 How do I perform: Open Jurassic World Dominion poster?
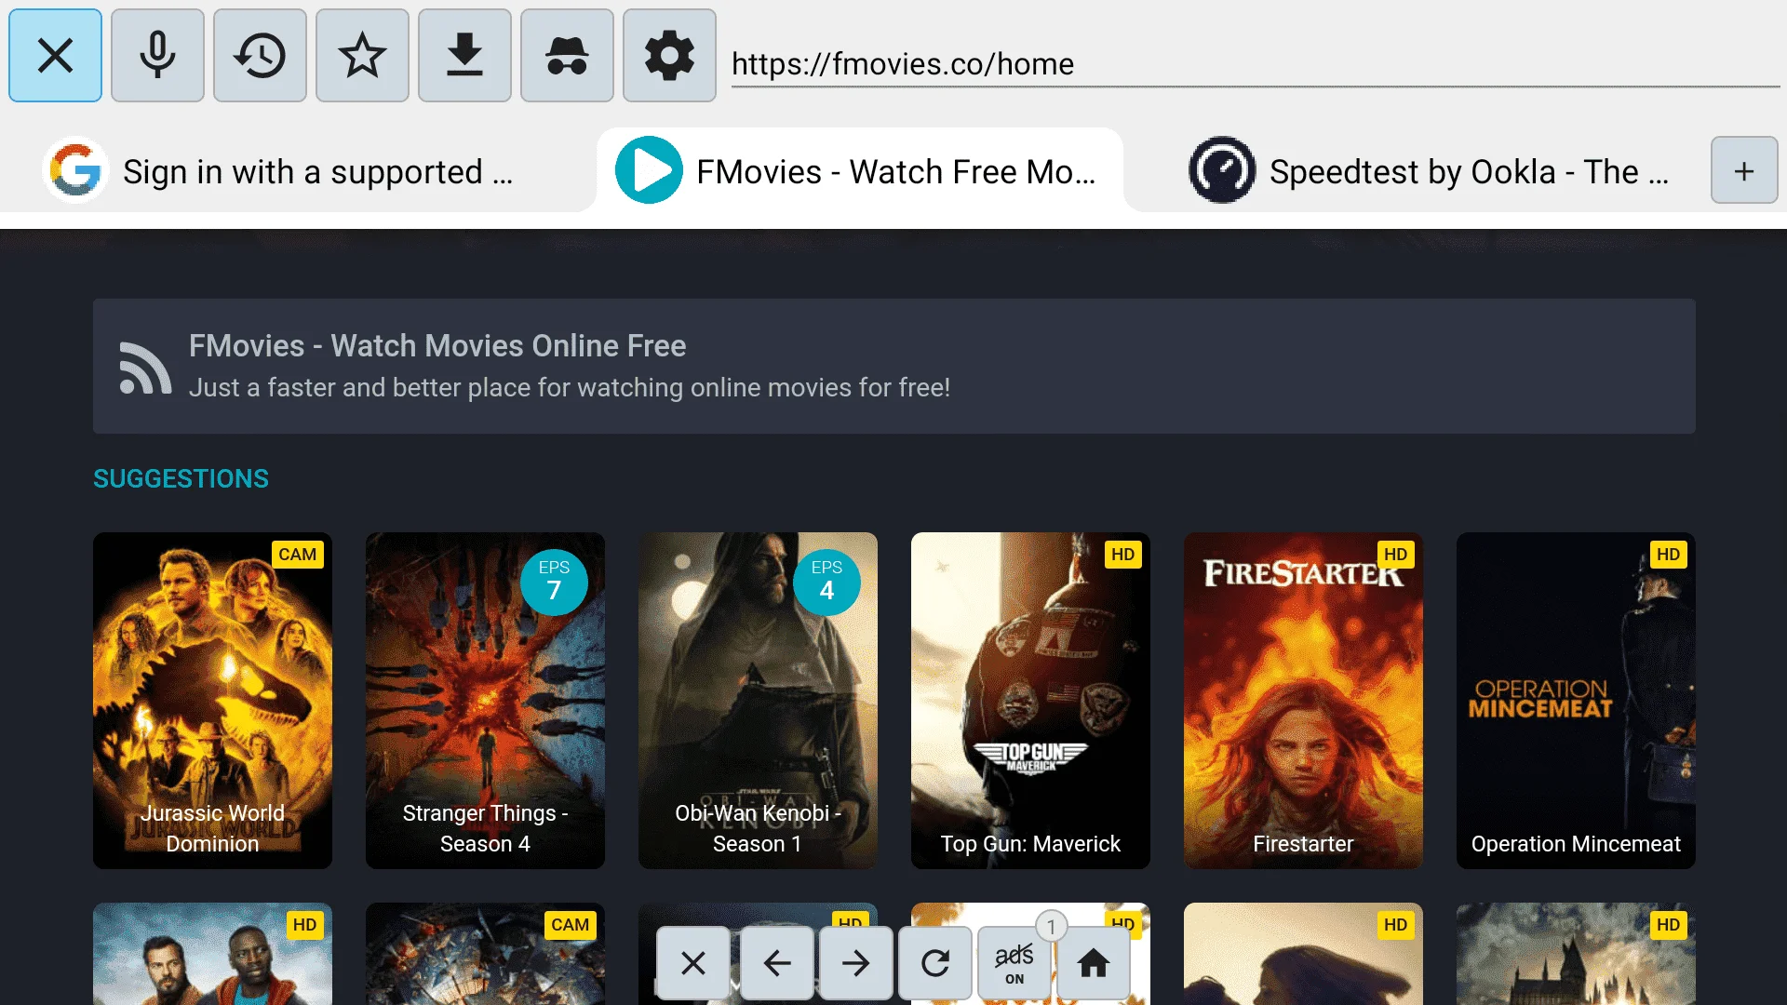click(212, 701)
